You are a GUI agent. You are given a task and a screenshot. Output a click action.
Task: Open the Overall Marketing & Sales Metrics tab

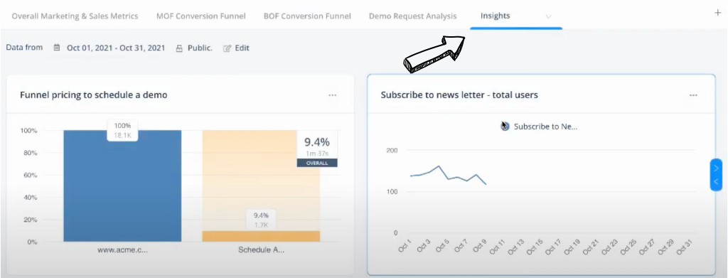click(x=75, y=16)
